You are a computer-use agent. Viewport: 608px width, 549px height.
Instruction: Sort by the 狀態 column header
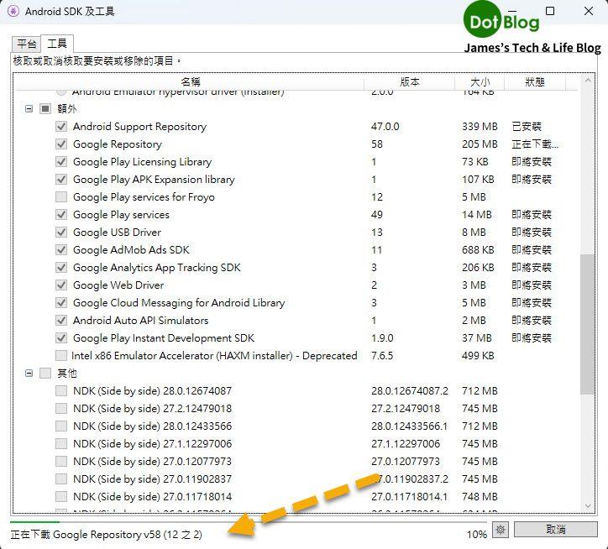[535, 81]
